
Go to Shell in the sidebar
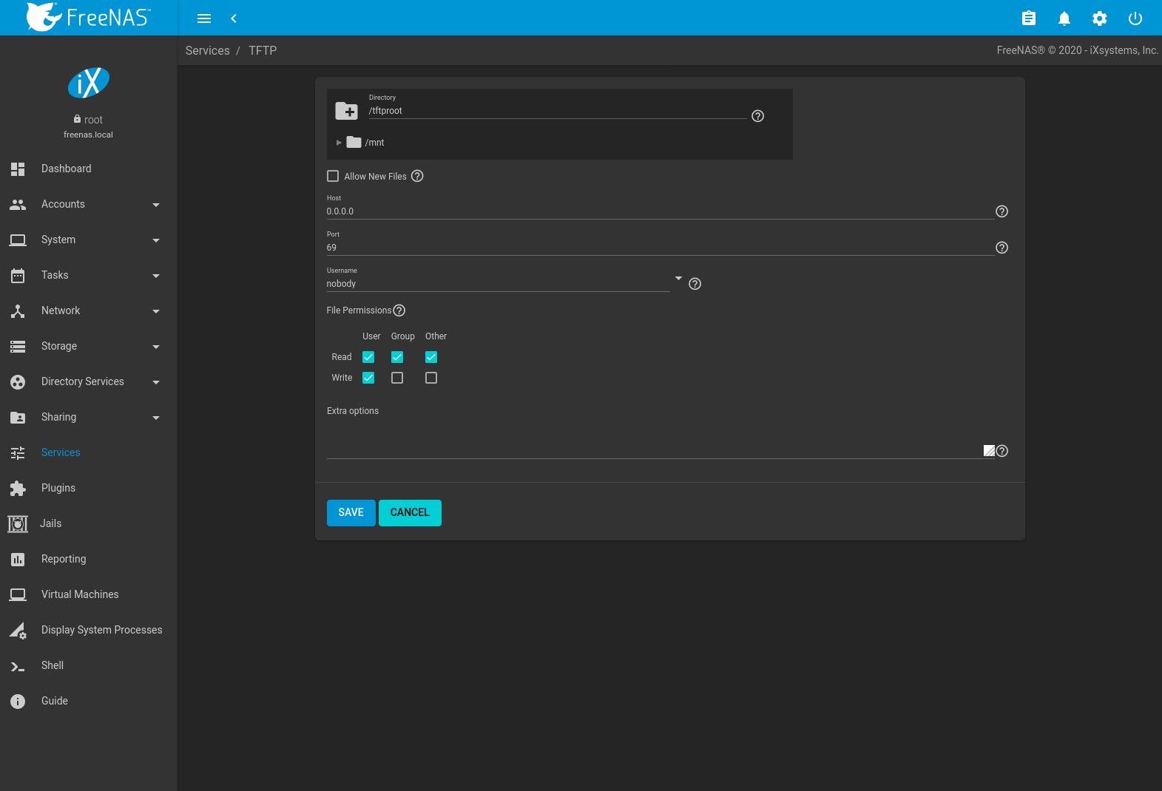(x=53, y=665)
